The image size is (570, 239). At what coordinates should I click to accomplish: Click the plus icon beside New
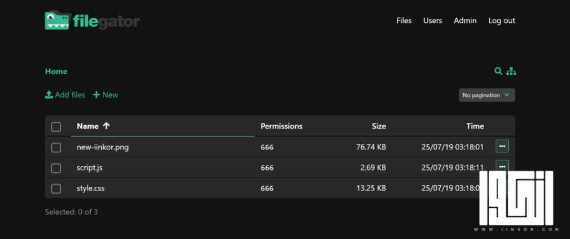coord(96,95)
